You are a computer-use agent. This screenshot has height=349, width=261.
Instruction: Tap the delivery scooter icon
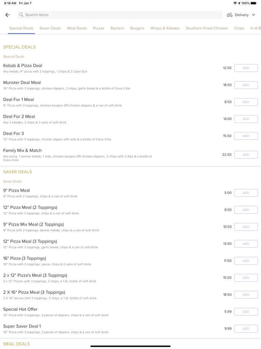coord(230,15)
